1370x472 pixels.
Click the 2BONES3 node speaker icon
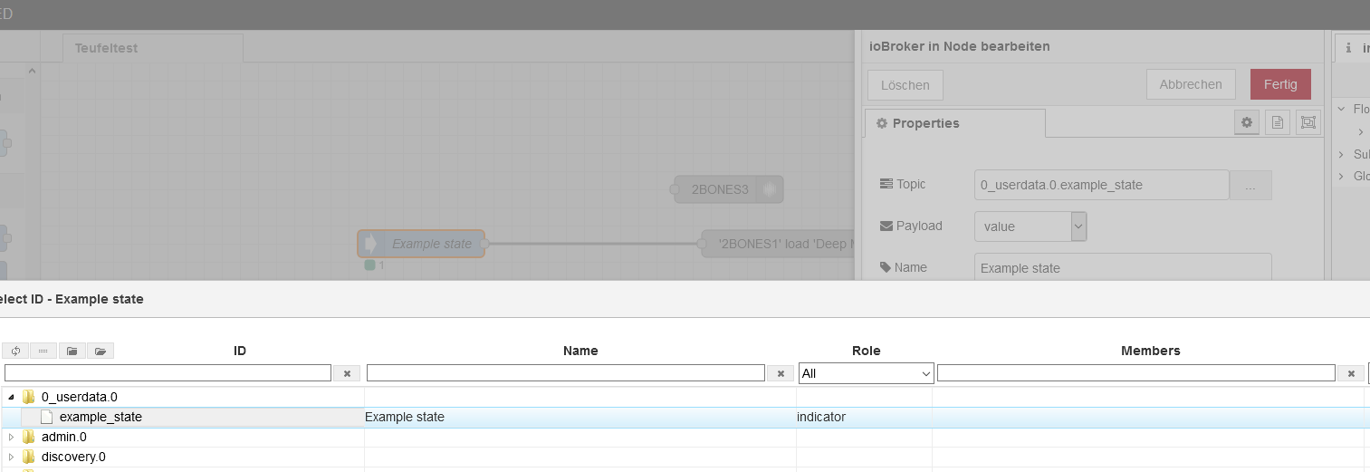pos(771,189)
